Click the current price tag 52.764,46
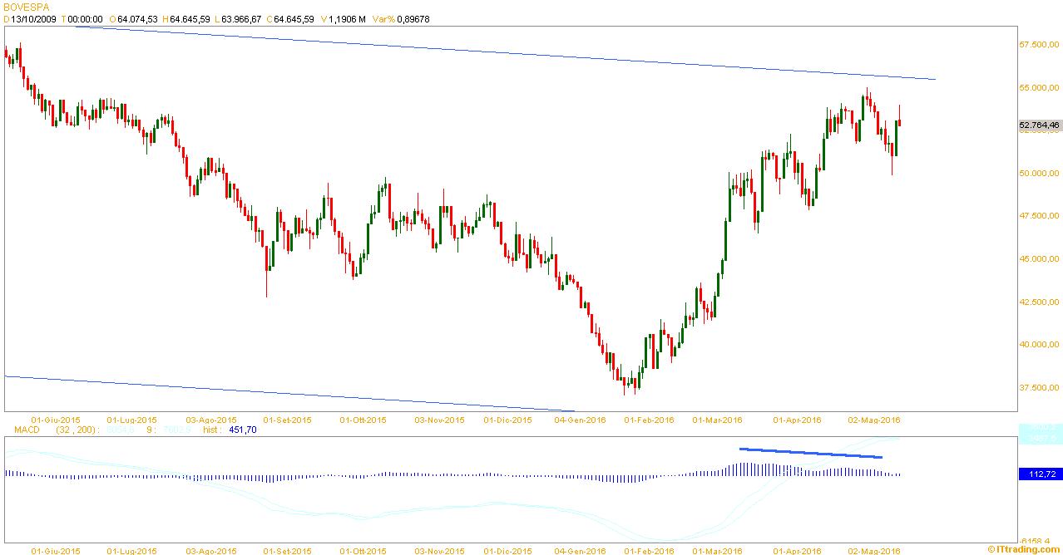The height and width of the screenshot is (555, 1063). click(1039, 125)
